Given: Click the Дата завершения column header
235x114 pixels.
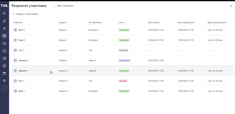Looking at the screenshot, I should (x=186, y=22).
